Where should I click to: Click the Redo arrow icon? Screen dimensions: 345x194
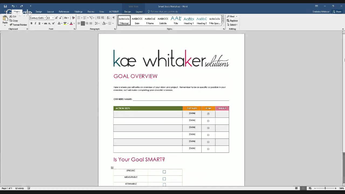click(22, 6)
